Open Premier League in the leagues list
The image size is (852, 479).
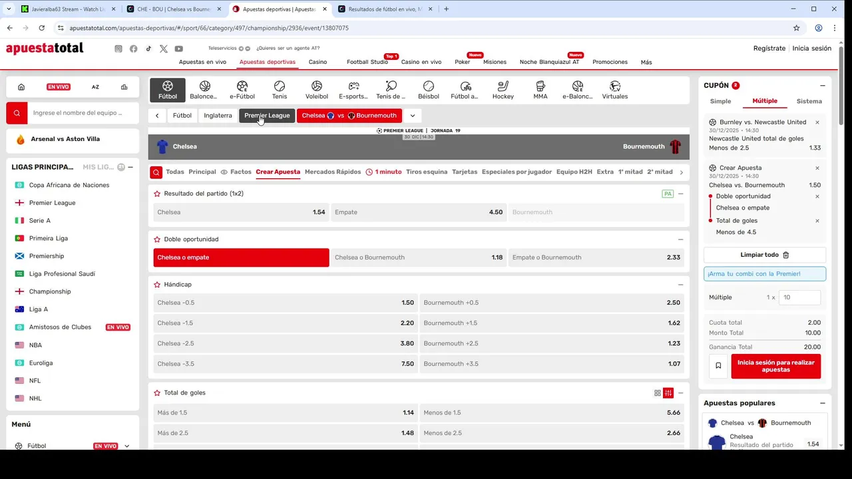(x=52, y=203)
